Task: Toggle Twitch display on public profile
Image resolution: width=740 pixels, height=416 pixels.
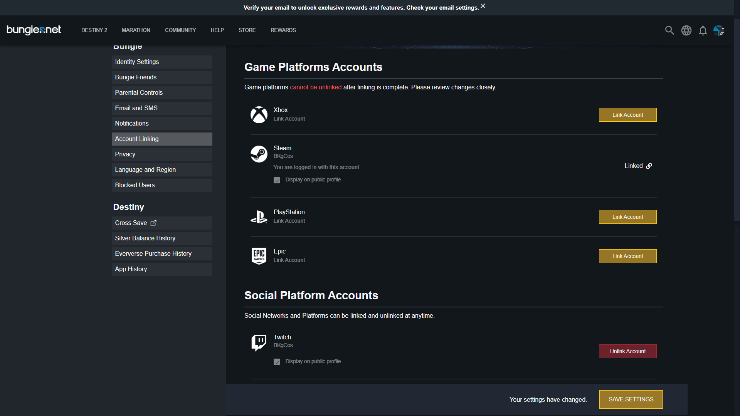Action: coord(277,362)
